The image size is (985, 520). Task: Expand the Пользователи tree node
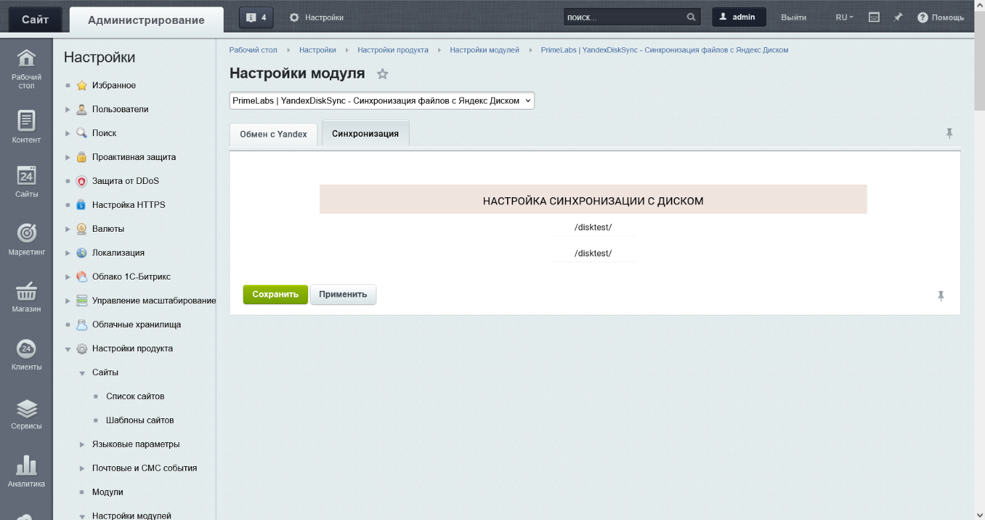[x=68, y=110]
